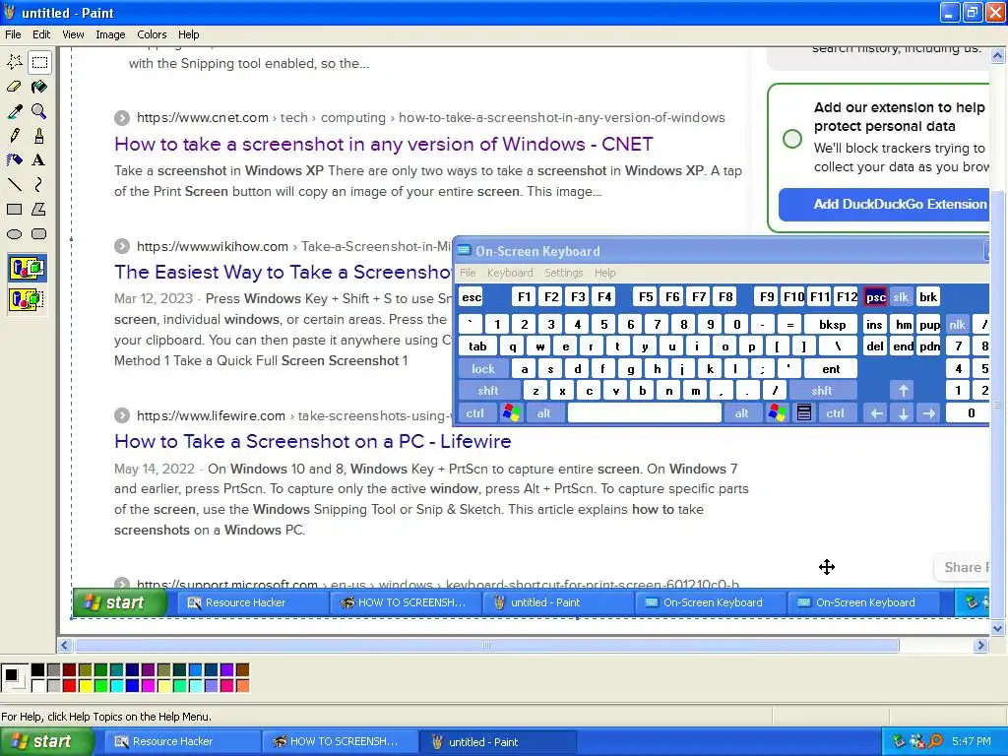Select the orange palette swatch
1008x756 pixels.
click(x=242, y=686)
